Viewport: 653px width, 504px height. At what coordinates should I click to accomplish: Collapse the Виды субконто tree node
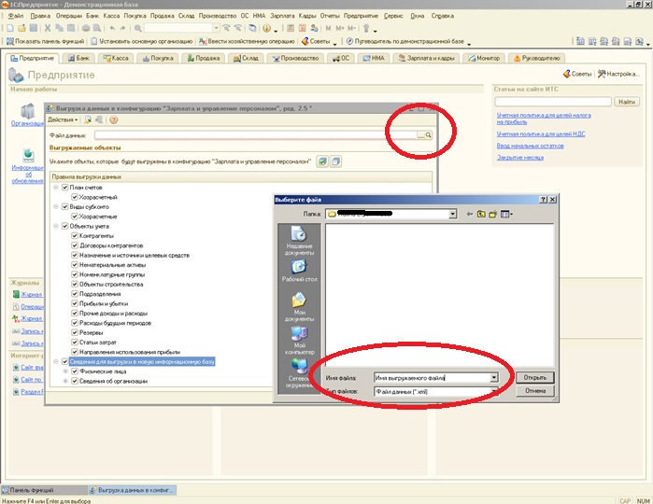[x=56, y=207]
